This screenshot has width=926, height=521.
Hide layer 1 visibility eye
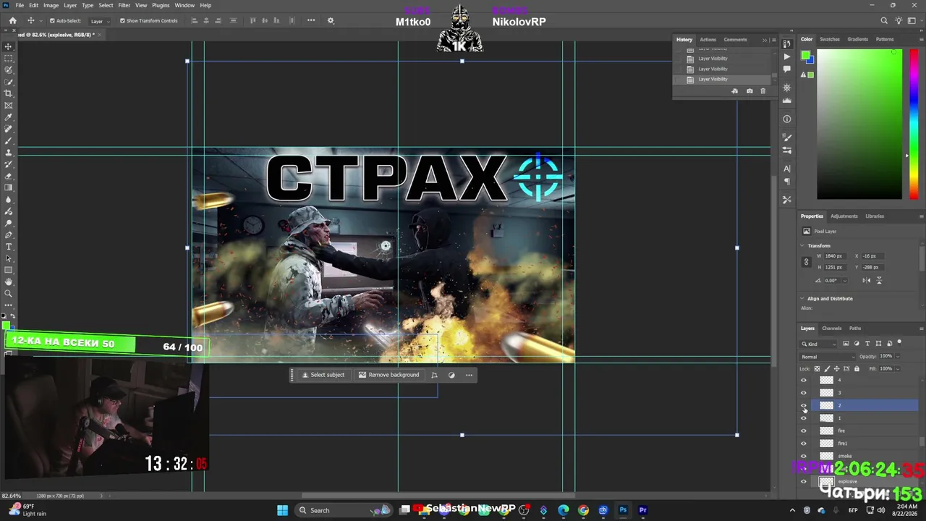click(803, 418)
